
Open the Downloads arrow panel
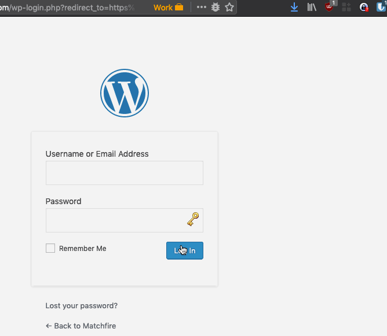pyautogui.click(x=294, y=8)
